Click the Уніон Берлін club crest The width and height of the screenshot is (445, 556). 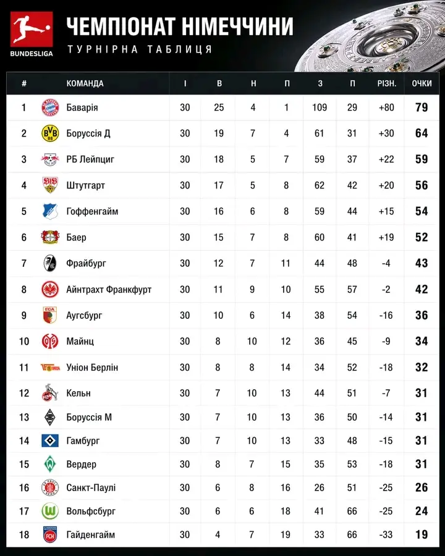click(49, 367)
